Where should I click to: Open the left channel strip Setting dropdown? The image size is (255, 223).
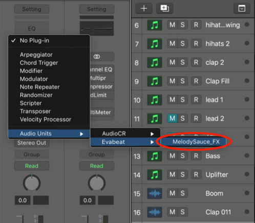click(x=32, y=9)
